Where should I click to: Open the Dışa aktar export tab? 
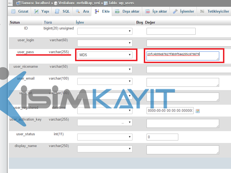(x=127, y=11)
